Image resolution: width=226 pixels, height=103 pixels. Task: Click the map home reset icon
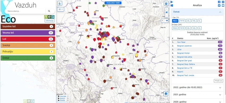tap(166, 12)
